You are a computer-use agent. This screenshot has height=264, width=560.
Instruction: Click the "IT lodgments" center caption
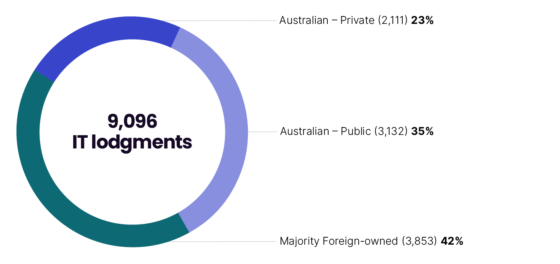tap(132, 142)
